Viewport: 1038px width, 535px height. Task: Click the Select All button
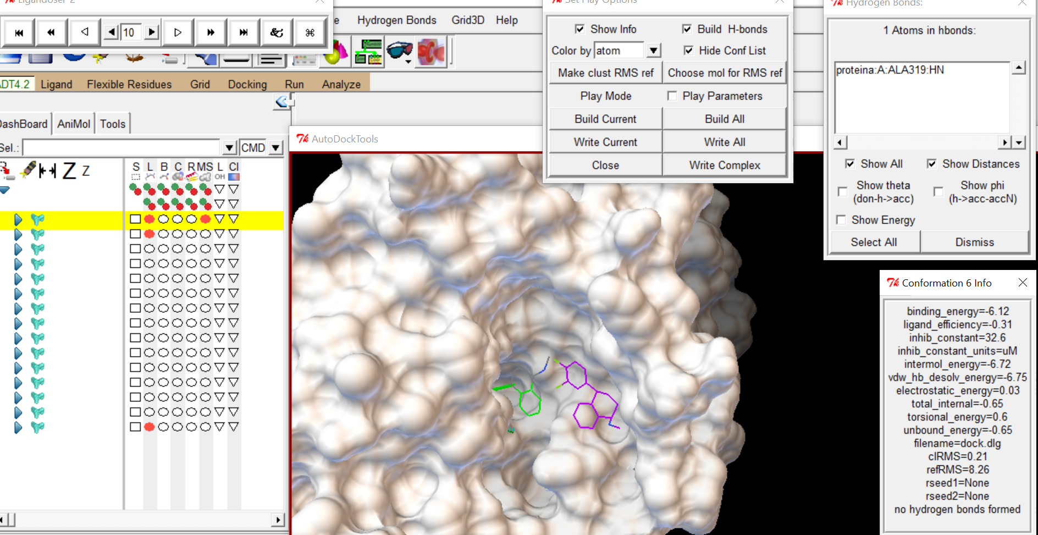(874, 242)
